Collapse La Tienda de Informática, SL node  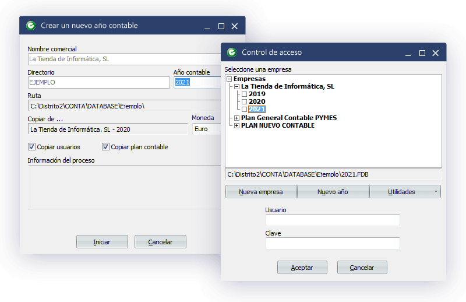pos(236,86)
